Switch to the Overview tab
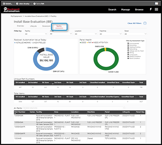162x145 pixels. 21,26
